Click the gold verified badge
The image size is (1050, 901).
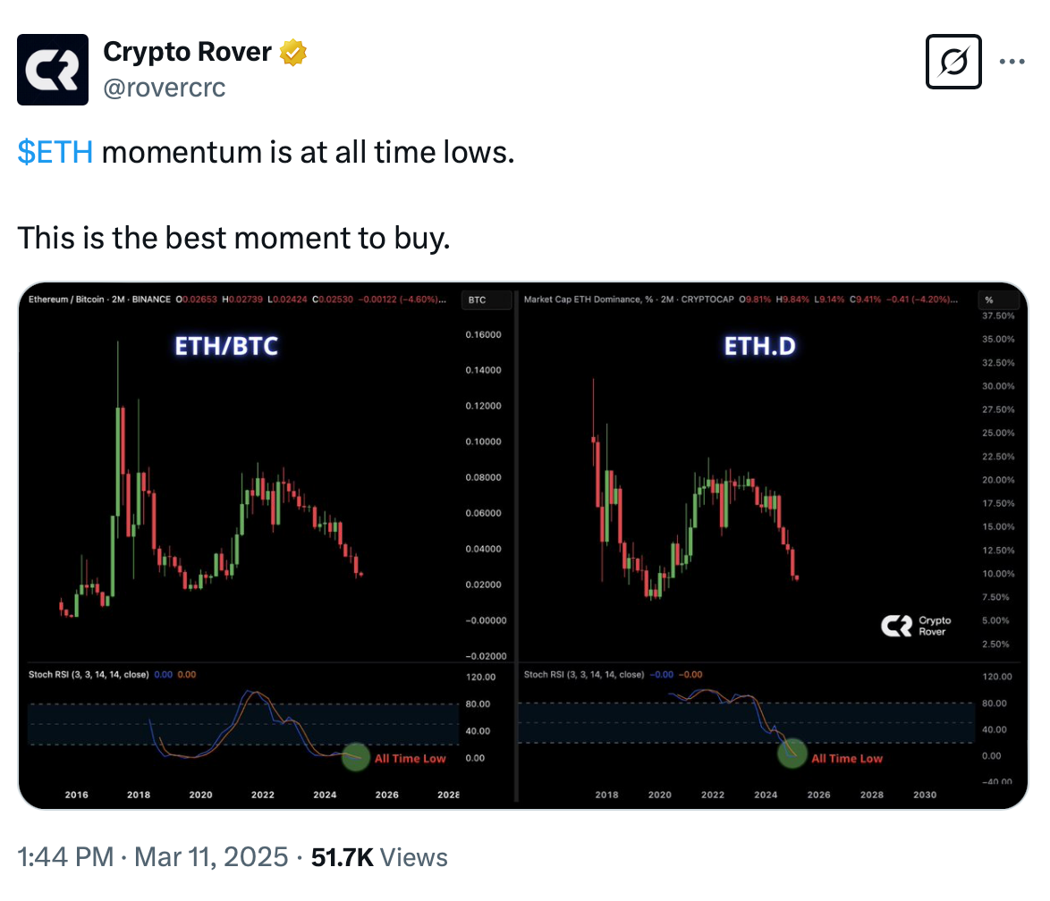pyautogui.click(x=293, y=52)
